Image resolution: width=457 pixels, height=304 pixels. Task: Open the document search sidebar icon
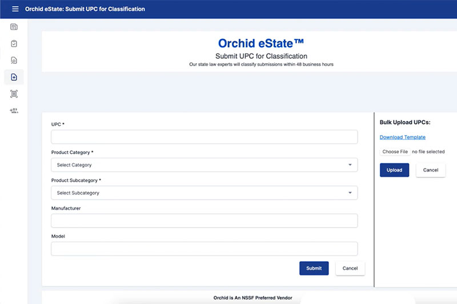(14, 60)
